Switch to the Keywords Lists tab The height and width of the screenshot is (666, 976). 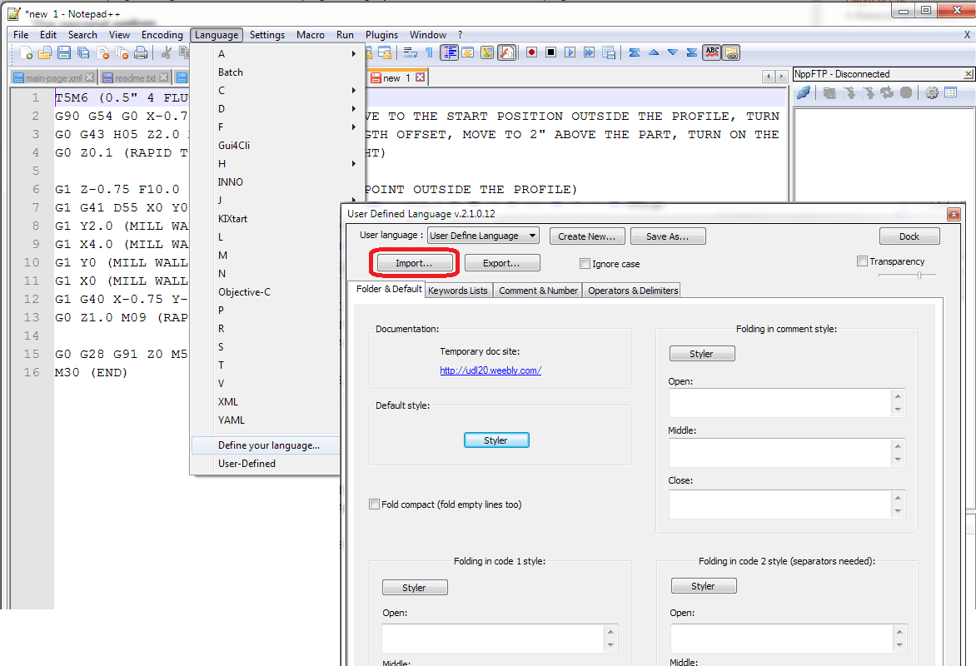coord(458,290)
